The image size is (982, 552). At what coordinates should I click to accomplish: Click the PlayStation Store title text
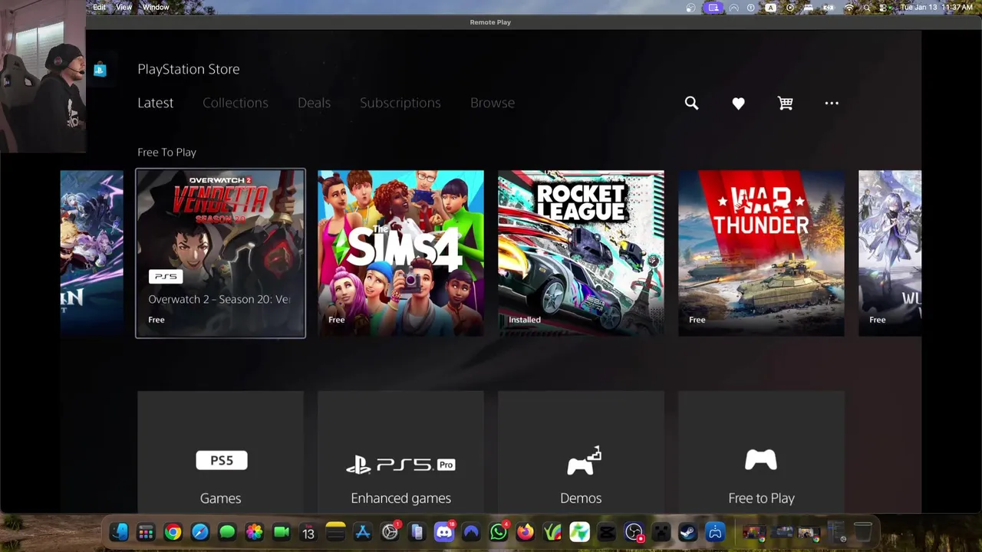[x=188, y=69]
